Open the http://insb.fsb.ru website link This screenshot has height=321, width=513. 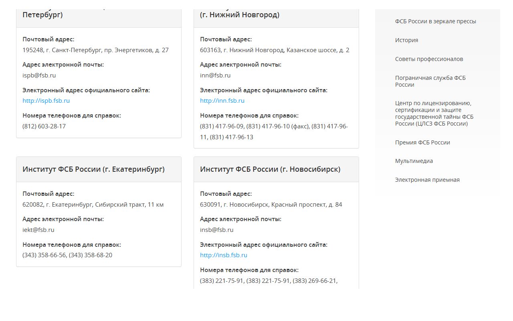tap(224, 255)
